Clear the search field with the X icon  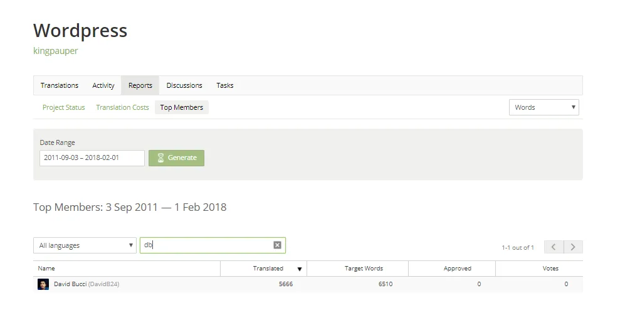pos(278,245)
